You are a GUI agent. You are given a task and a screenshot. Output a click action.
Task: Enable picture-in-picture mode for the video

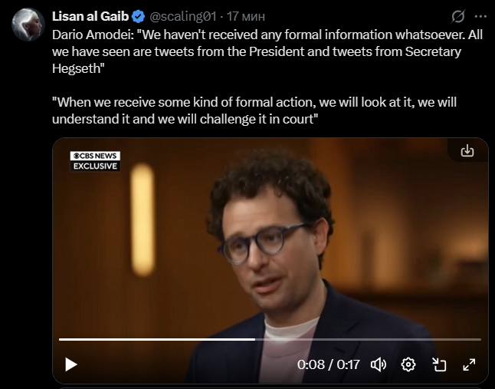point(439,364)
